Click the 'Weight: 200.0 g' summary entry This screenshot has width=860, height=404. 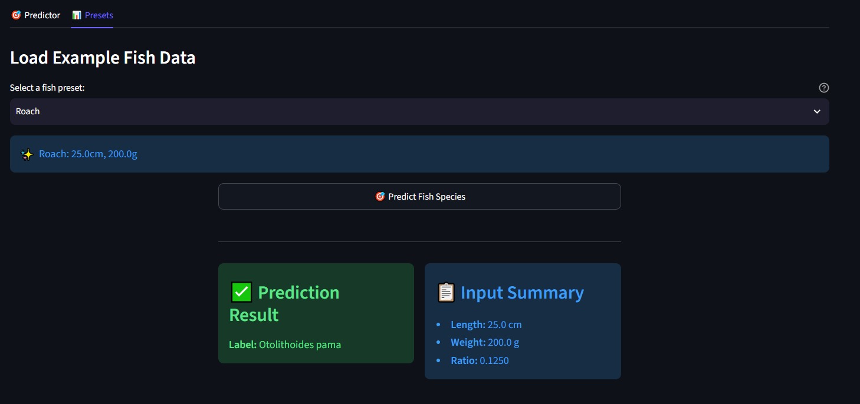[485, 342]
